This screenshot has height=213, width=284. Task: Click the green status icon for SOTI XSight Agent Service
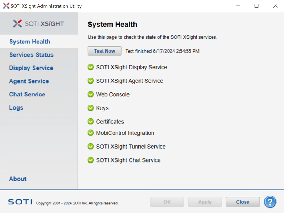coord(91,81)
